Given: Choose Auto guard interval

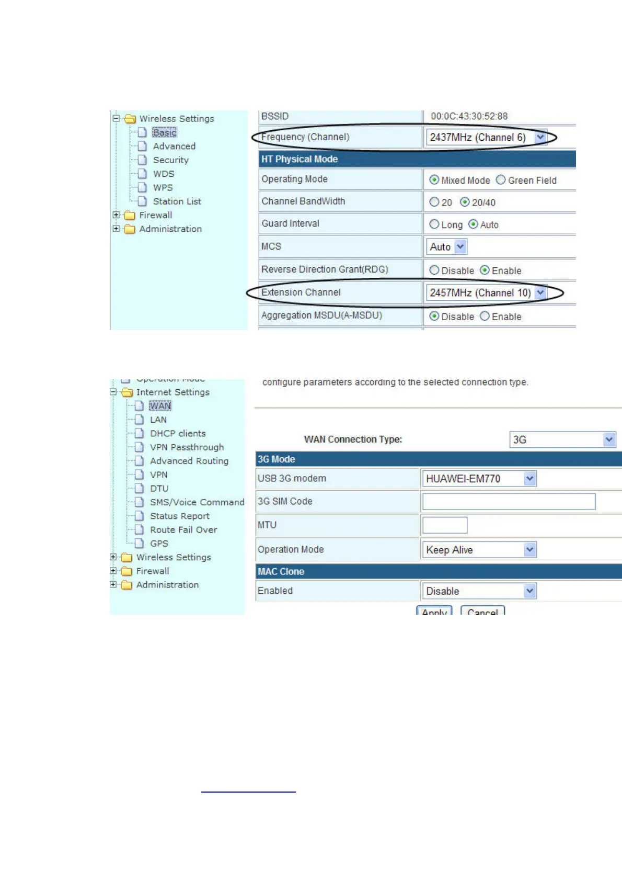Looking at the screenshot, I should (x=473, y=224).
